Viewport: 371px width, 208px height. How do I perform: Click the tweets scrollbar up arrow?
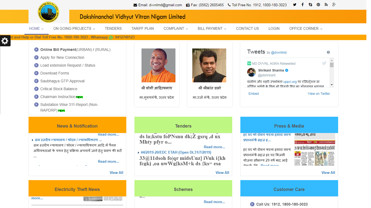click(x=332, y=60)
